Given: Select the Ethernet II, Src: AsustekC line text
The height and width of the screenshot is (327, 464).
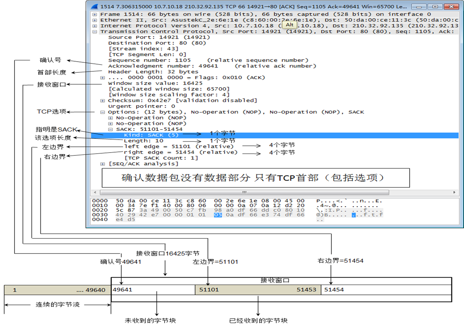Looking at the screenshot, I should 279,20.
